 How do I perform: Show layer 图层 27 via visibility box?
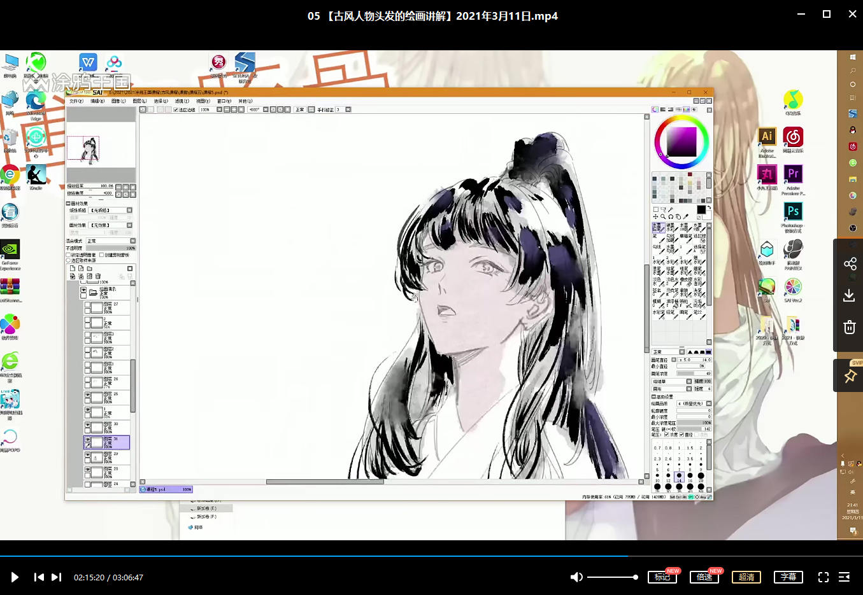tap(88, 305)
